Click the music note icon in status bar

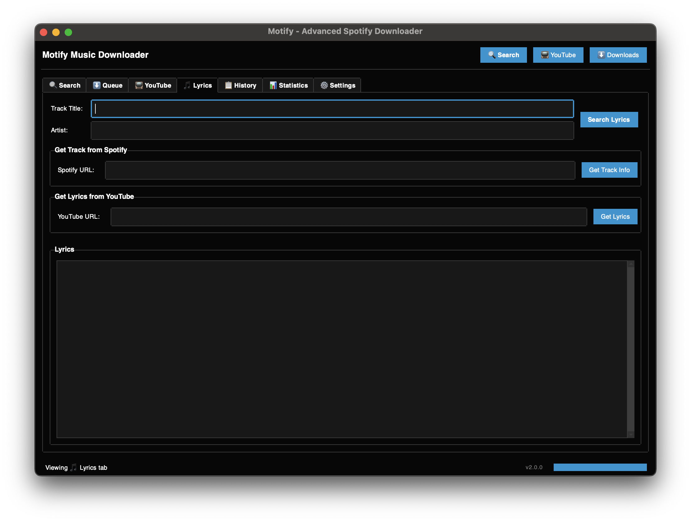[73, 468]
